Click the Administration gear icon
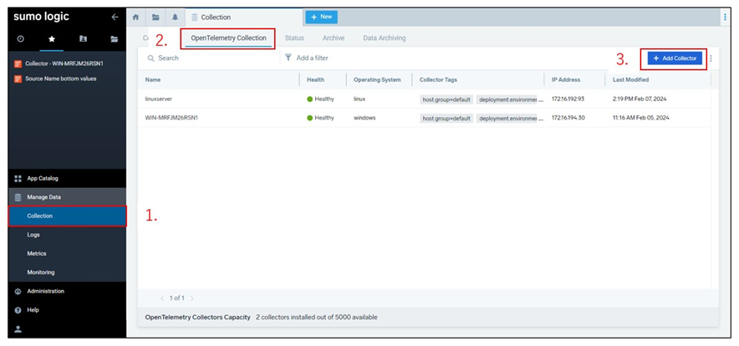Image resolution: width=739 pixels, height=346 pixels. pyautogui.click(x=18, y=292)
